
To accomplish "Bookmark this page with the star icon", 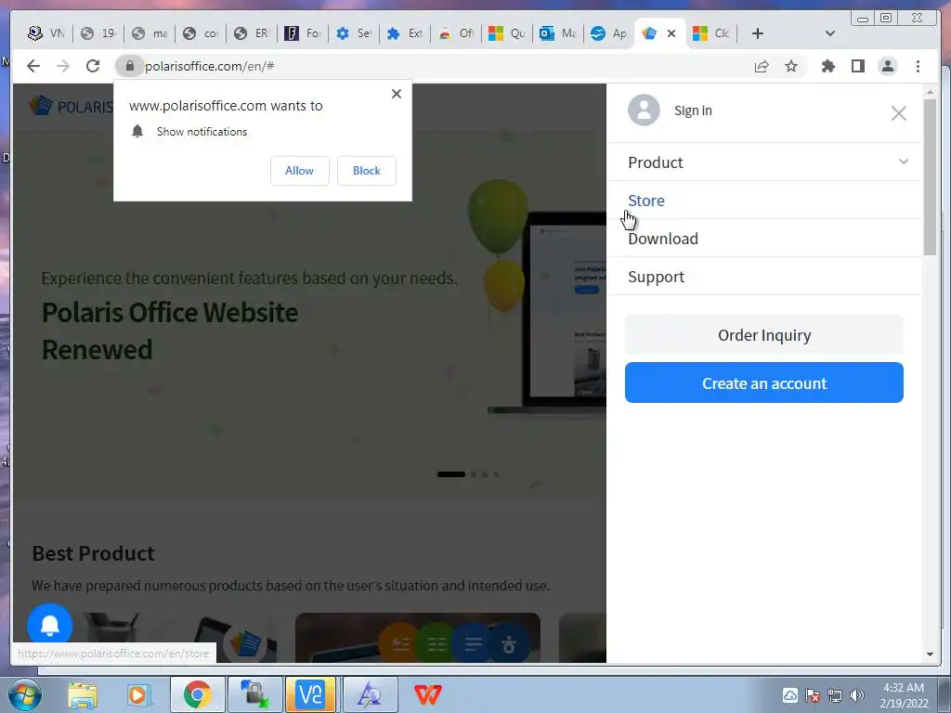I will (791, 66).
